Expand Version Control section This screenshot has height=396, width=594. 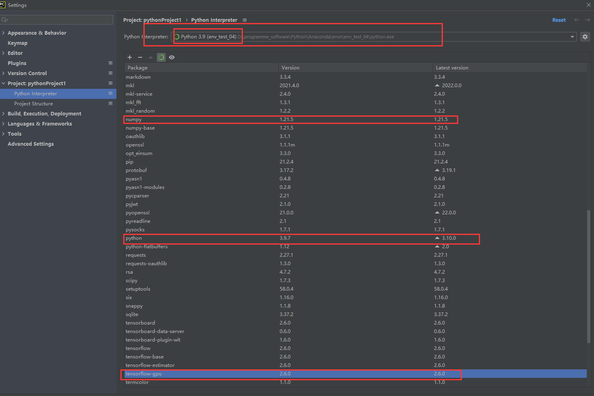3,73
